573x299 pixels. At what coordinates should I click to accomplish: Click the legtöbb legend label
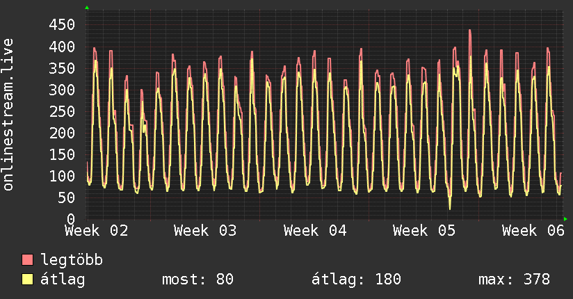click(x=71, y=260)
